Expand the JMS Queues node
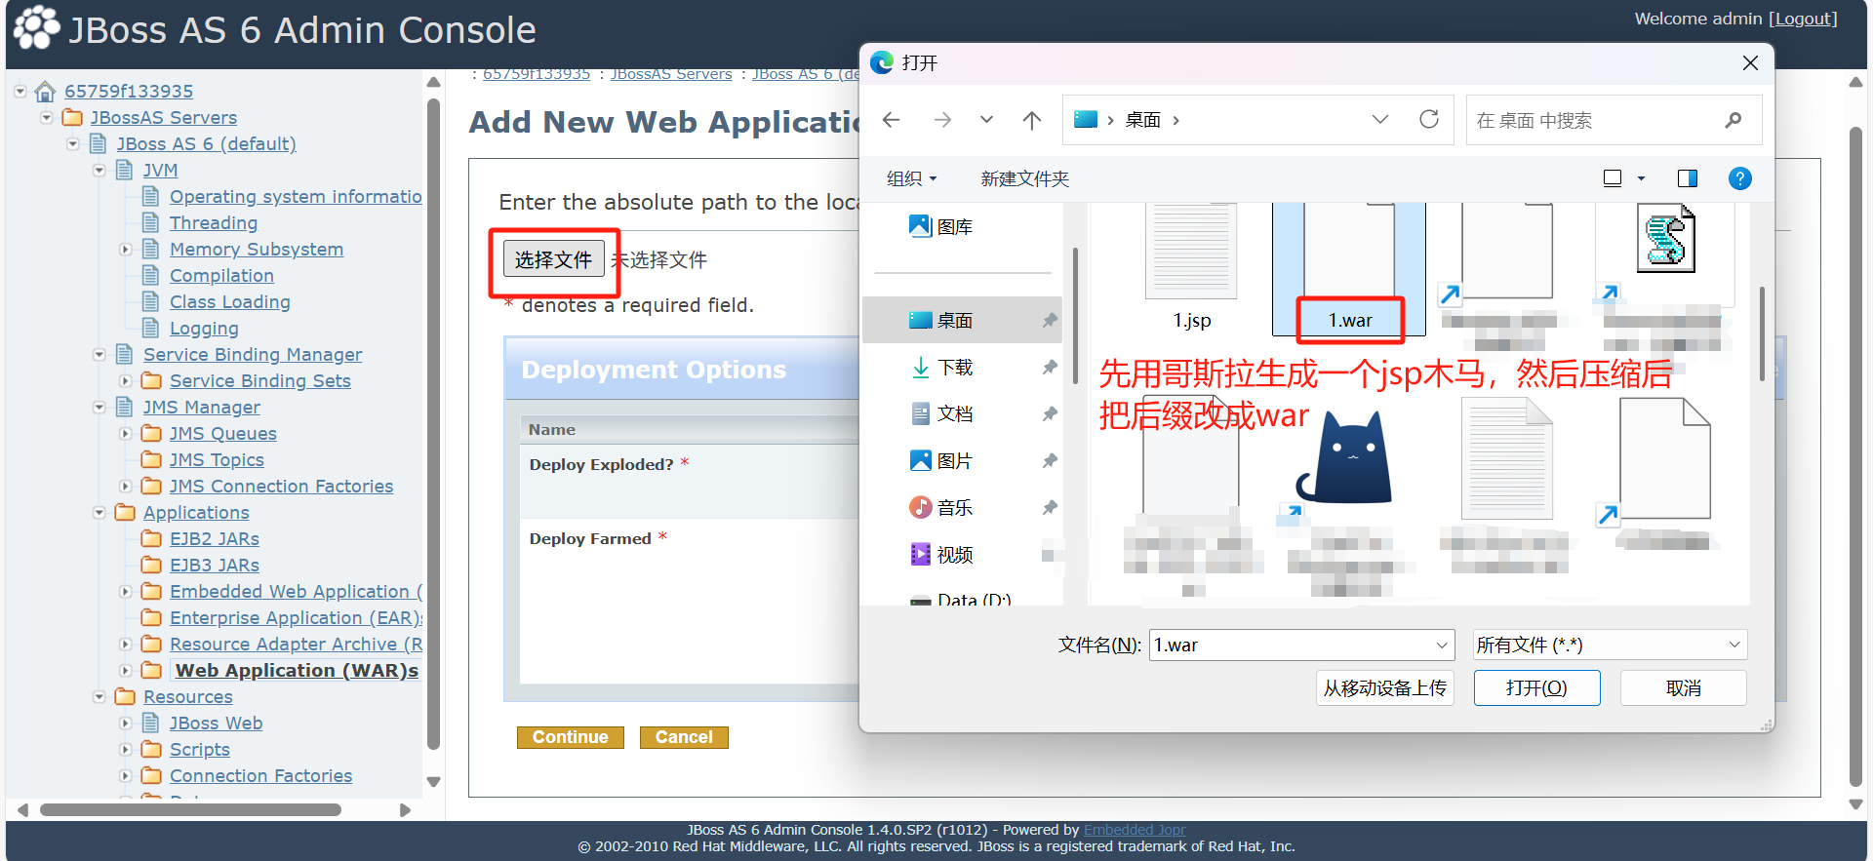Viewport: 1873px width, 861px height. coord(126,433)
